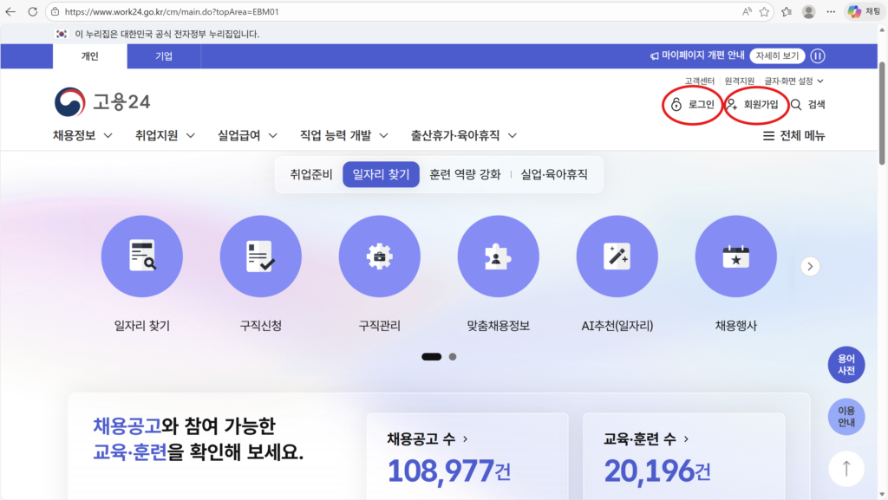Image resolution: width=888 pixels, height=500 pixels.
Task: Click the 구직관리 gear icon
Action: (379, 256)
